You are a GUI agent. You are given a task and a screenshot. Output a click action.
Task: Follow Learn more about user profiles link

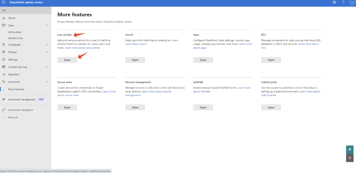pyautogui.click(x=82, y=48)
